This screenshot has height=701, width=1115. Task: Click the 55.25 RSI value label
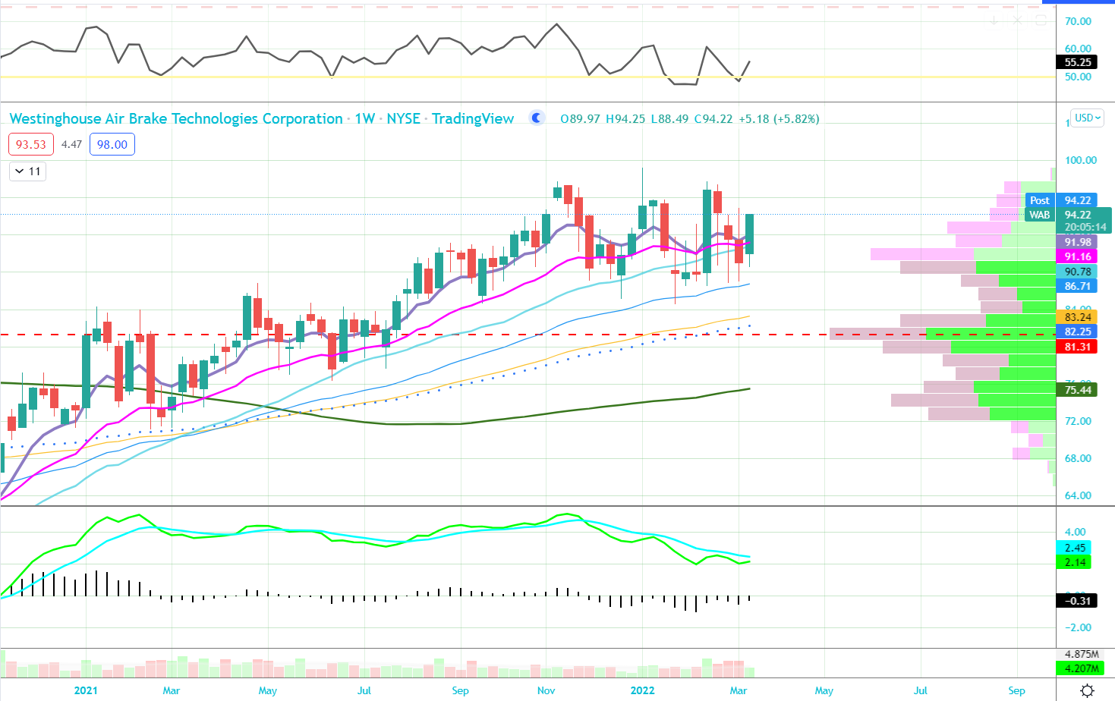point(1077,62)
